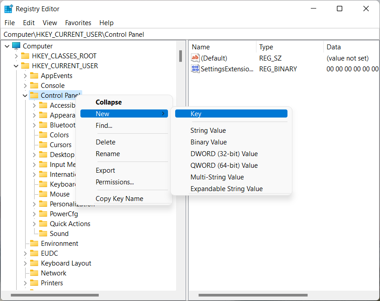Click the HKEY_CLASSES_ROOT folder icon
Image resolution: width=380 pixels, height=301 pixels.
pos(25,56)
